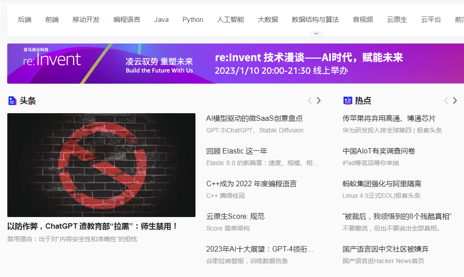Go to previous 头条 page arrow
The height and width of the screenshot is (277, 464).
pyautogui.click(x=310, y=101)
